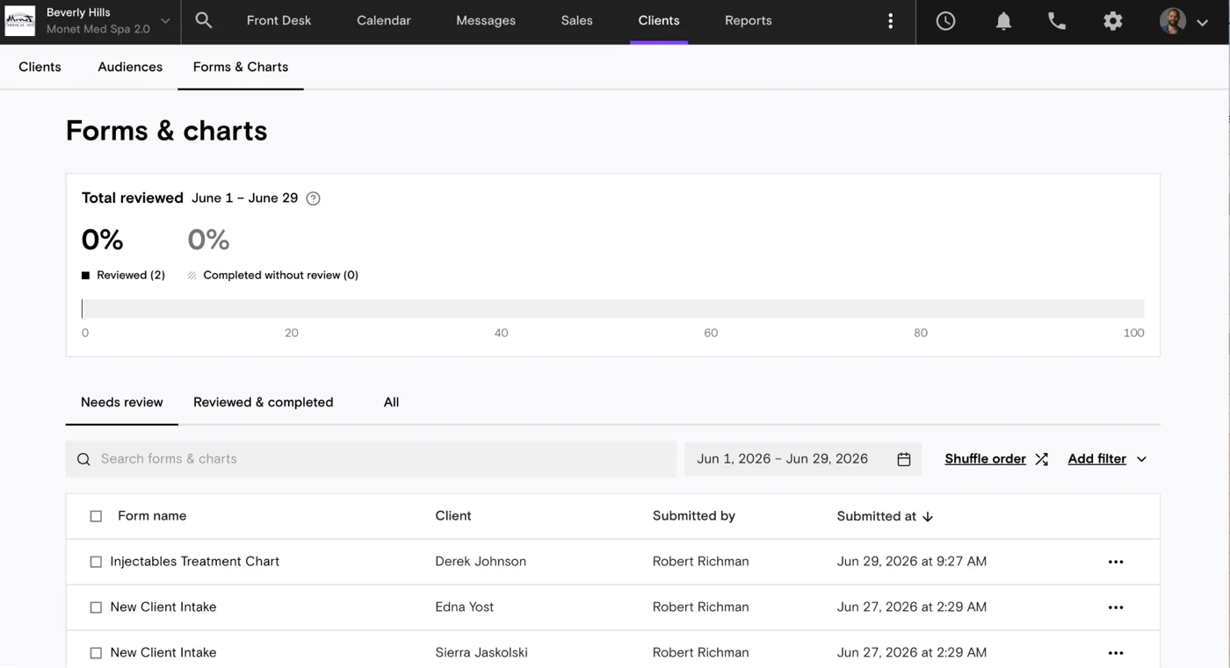Click the calendar icon in date range field
This screenshot has height=668, width=1230.
point(904,459)
